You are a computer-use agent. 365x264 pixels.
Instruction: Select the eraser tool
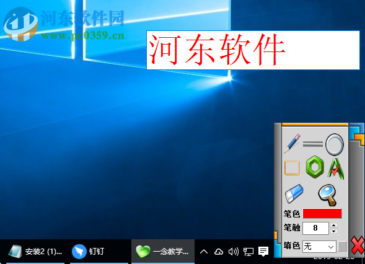click(294, 194)
